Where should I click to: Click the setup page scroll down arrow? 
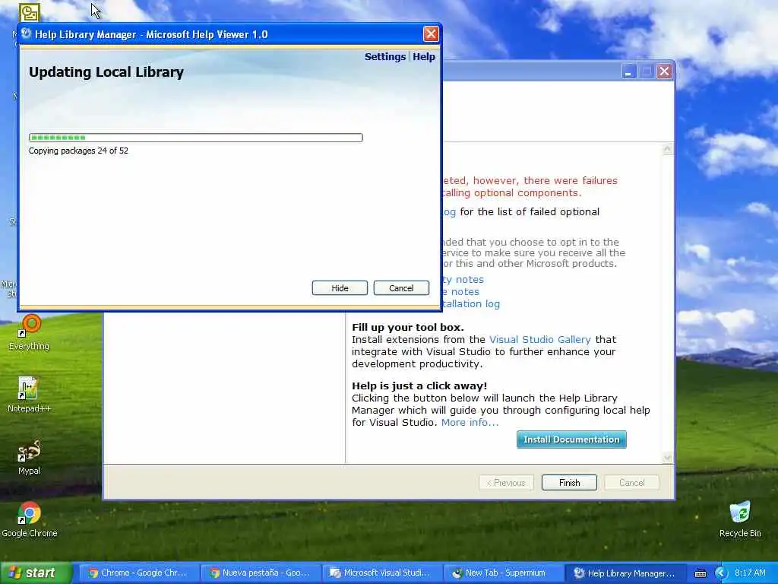pos(667,458)
